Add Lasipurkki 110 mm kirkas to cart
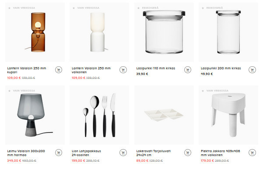This screenshot has height=170, width=263. pyautogui.click(x=188, y=70)
